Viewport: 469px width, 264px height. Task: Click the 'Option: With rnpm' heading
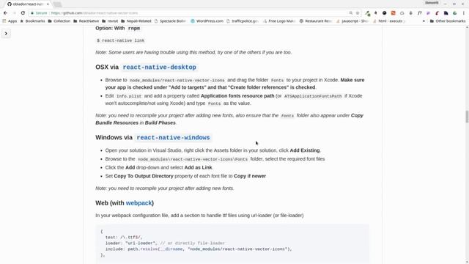pos(118,28)
